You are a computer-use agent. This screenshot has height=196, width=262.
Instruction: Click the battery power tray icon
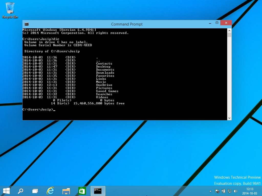click(x=223, y=191)
